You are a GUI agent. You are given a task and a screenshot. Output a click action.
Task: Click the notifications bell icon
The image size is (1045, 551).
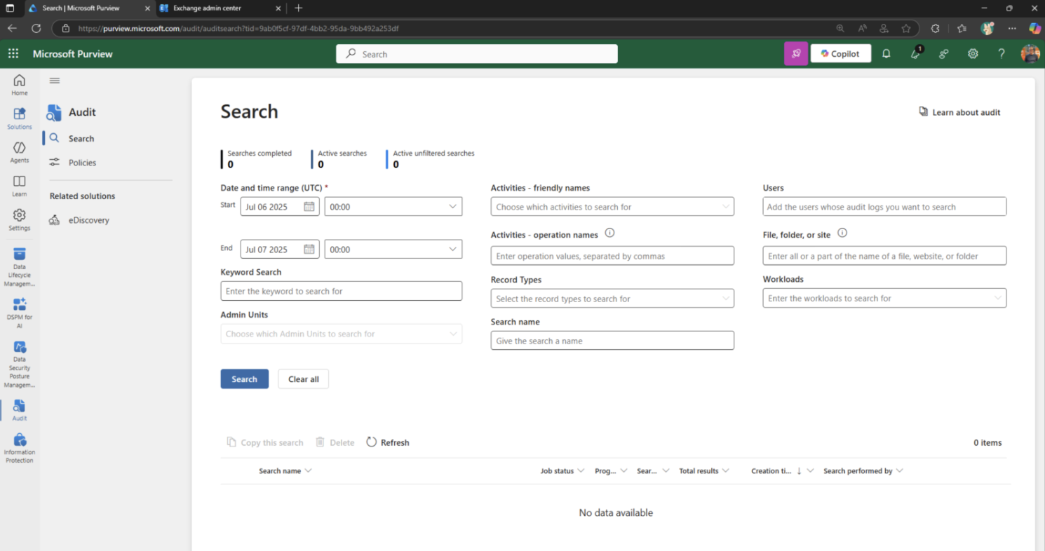(886, 54)
